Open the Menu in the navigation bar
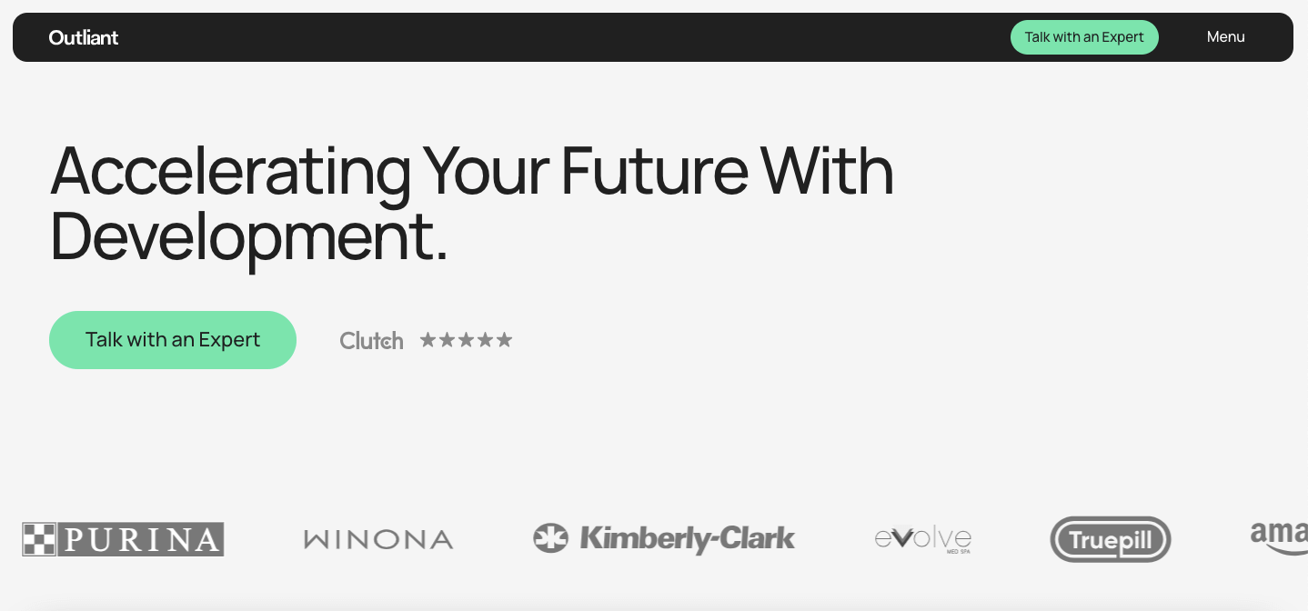This screenshot has width=1308, height=611. pos(1225,37)
